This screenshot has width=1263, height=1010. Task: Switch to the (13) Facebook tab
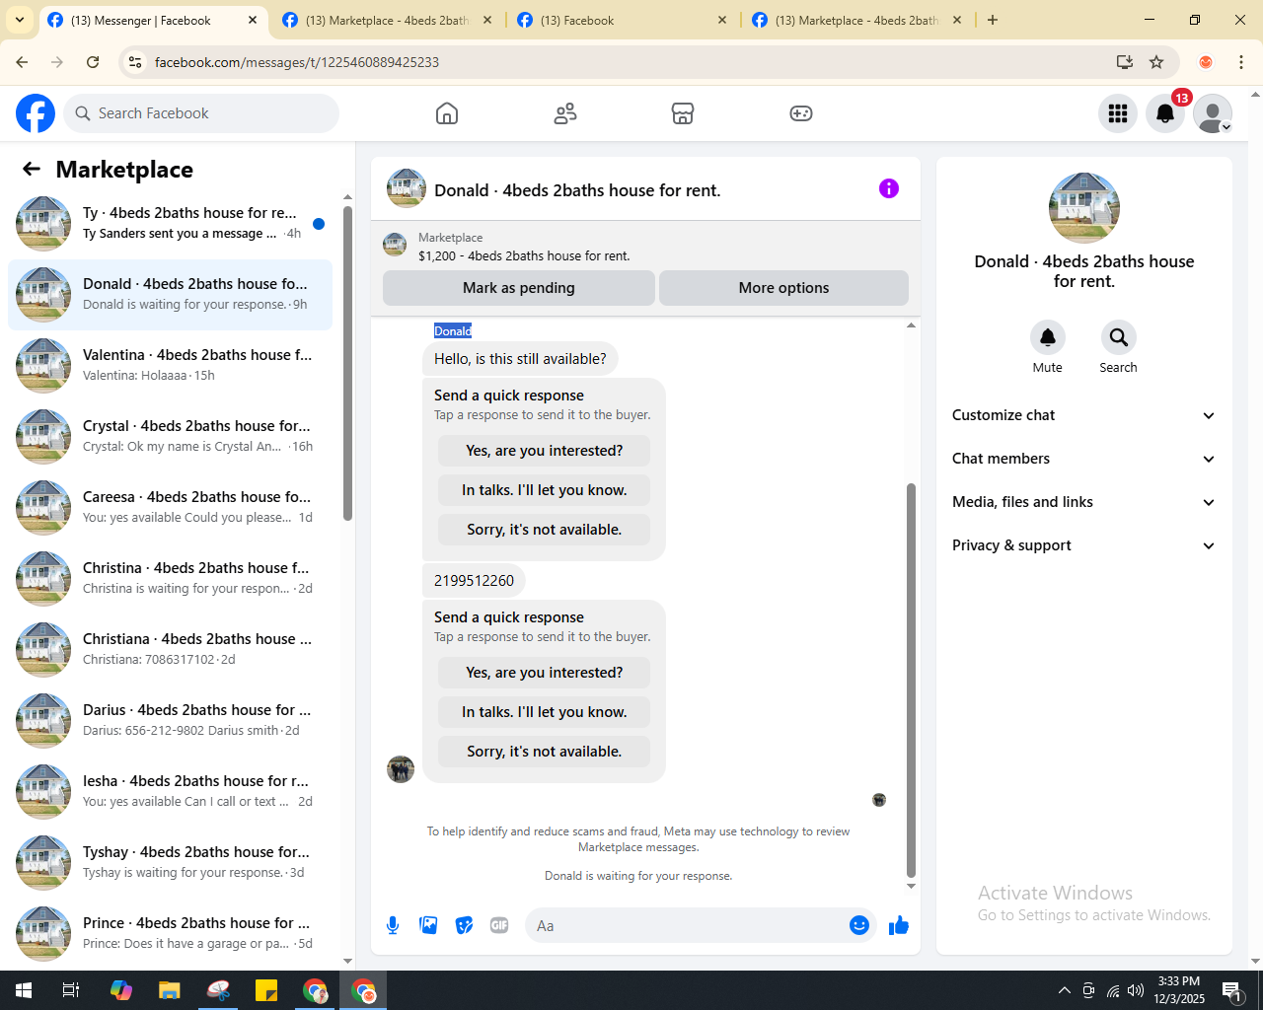(612, 20)
